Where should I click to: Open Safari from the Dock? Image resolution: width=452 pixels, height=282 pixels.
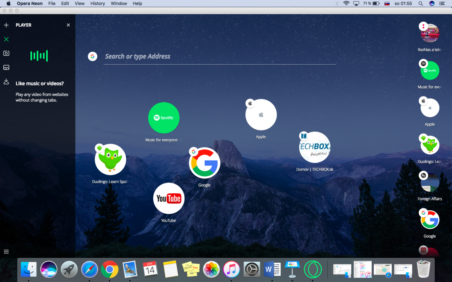89,269
